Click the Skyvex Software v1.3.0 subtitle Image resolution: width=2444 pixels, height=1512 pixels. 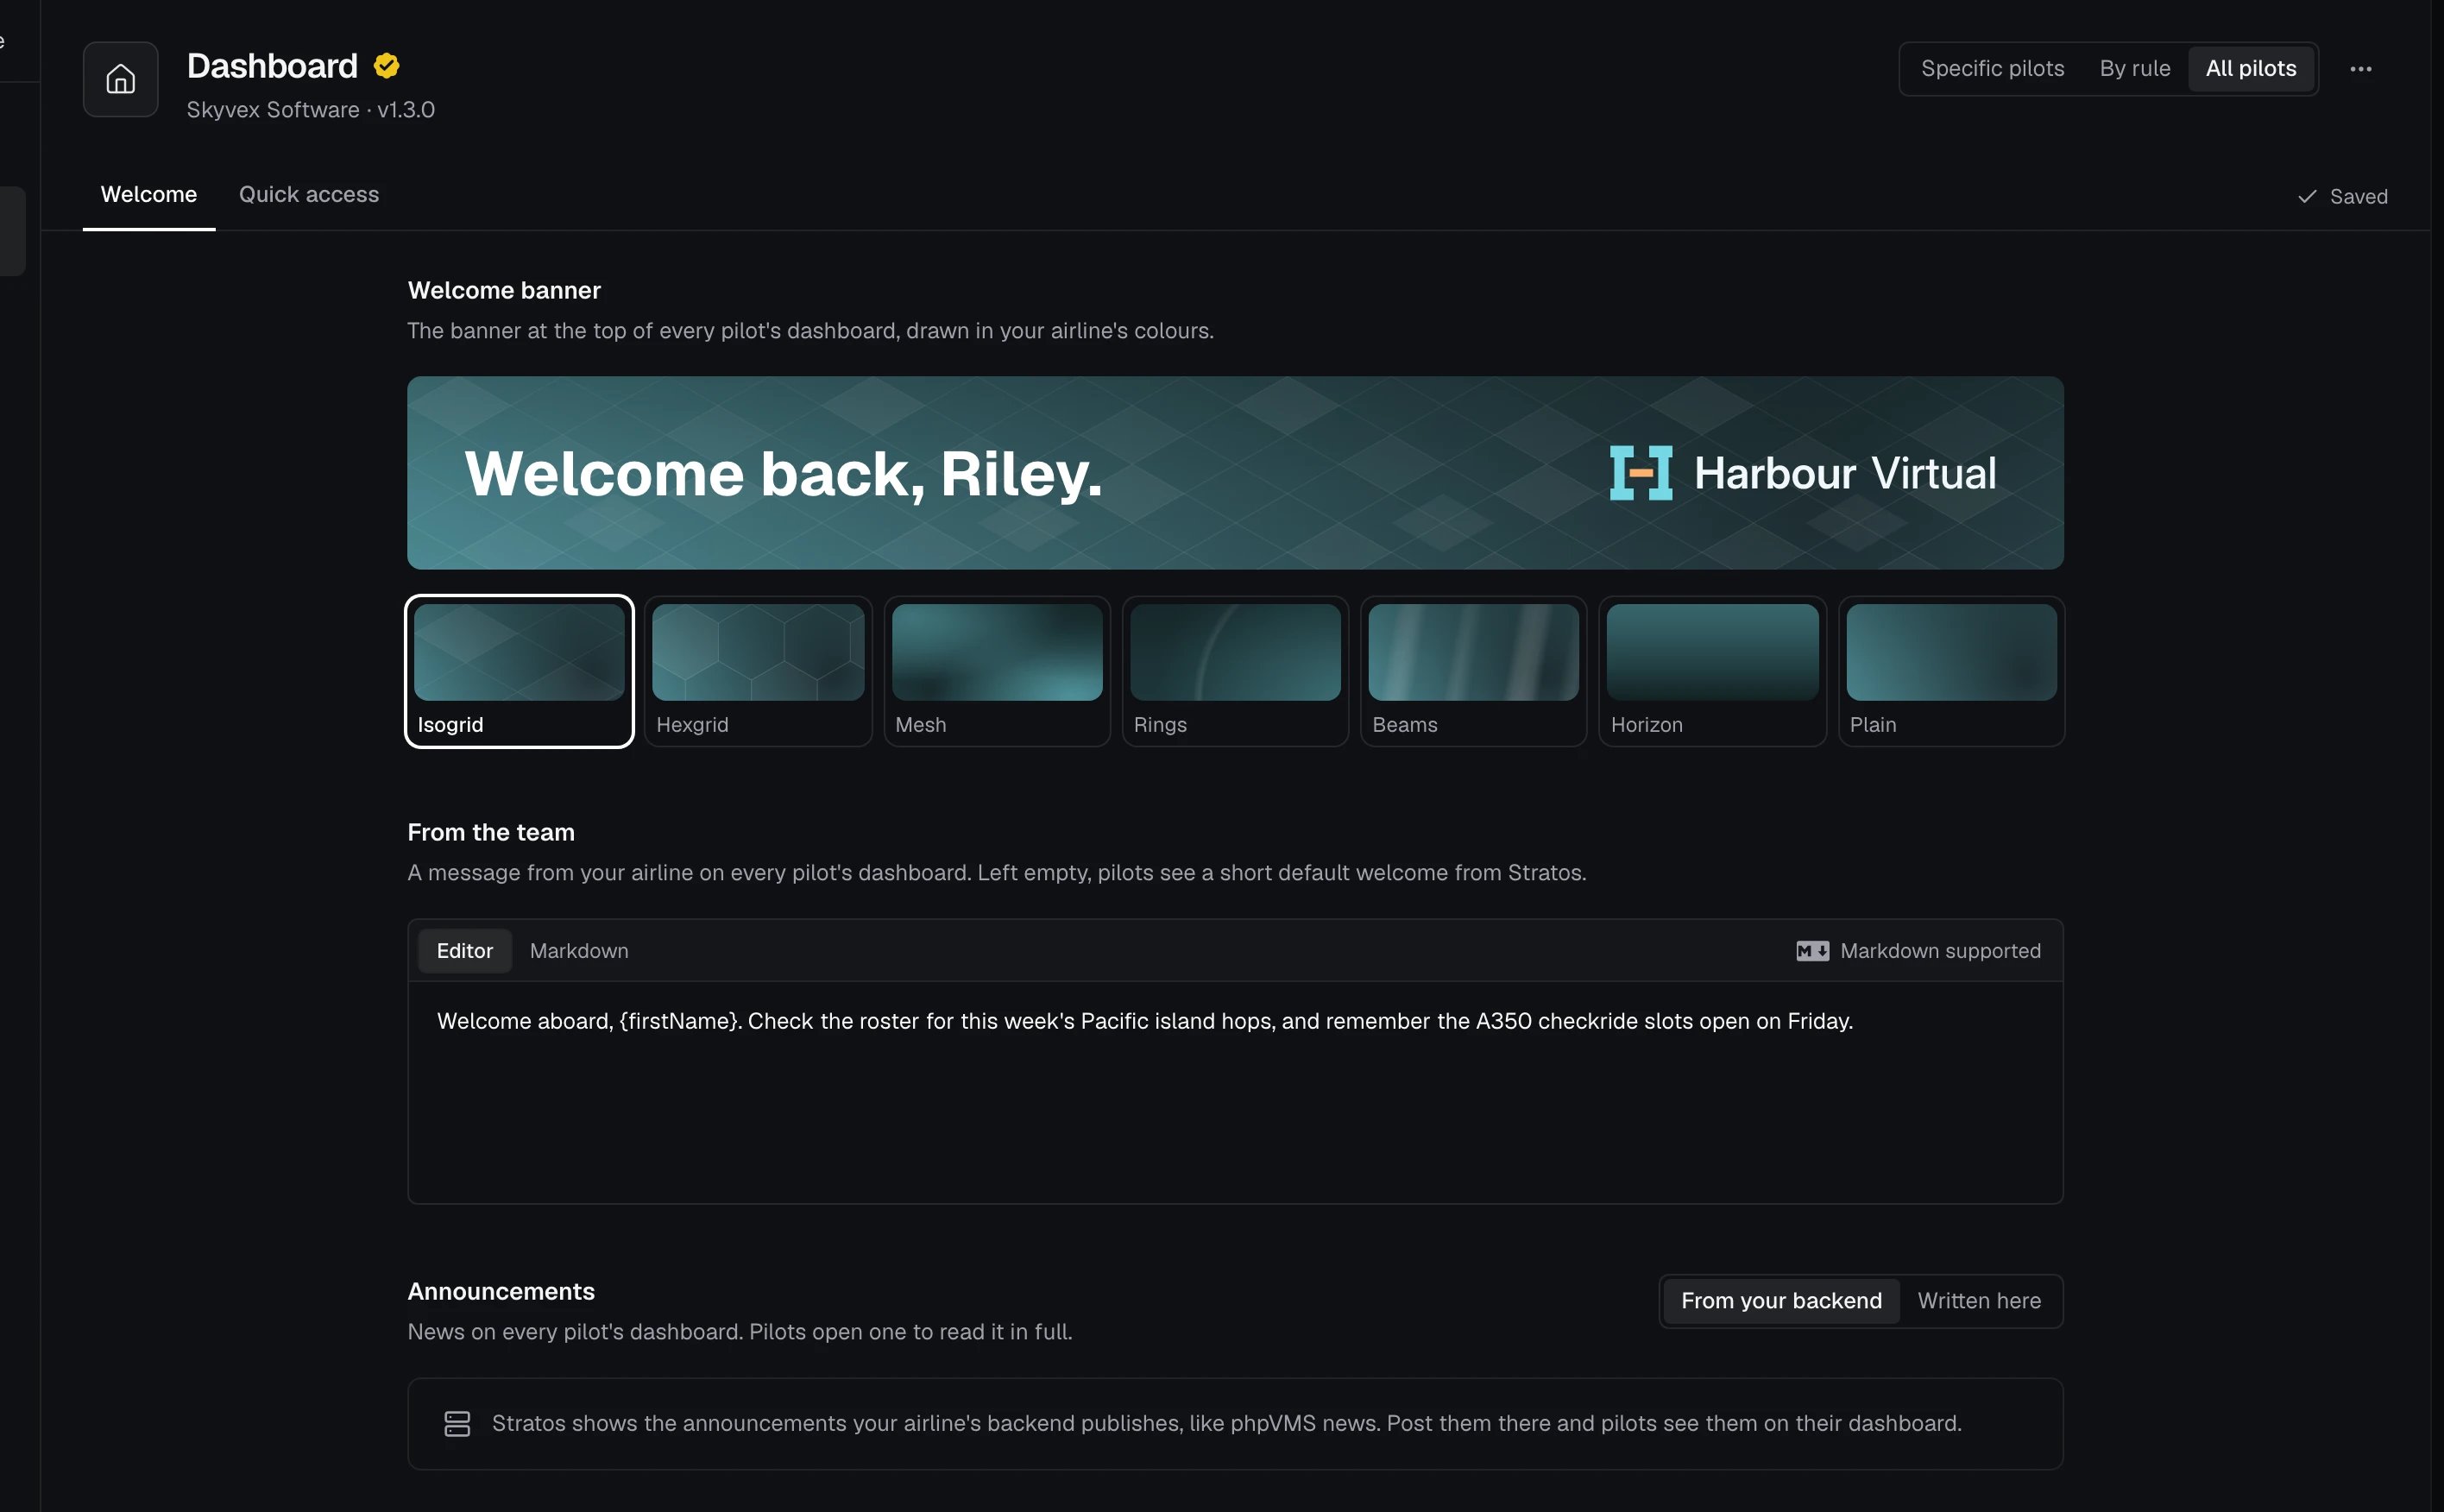click(310, 110)
